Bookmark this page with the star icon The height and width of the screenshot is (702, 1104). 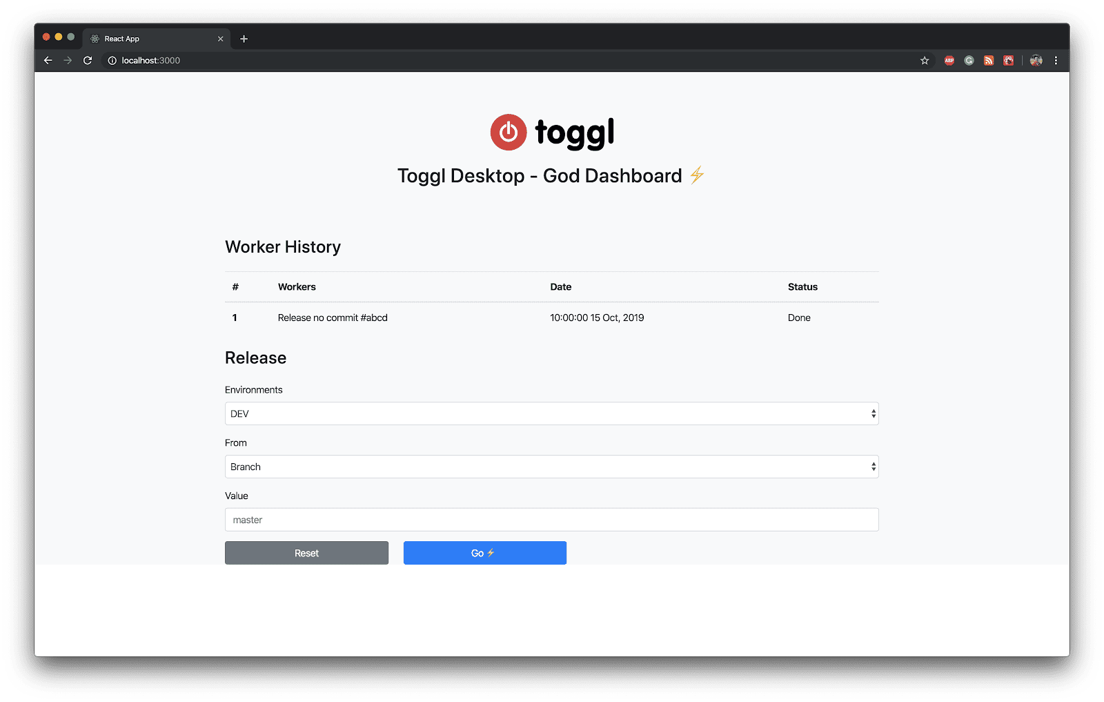(925, 61)
